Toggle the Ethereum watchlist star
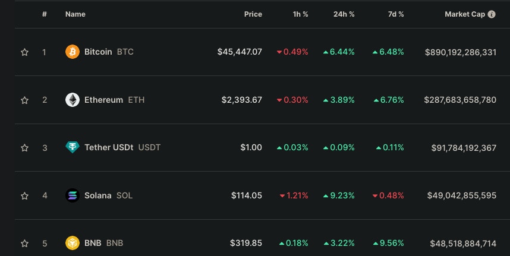The width and height of the screenshot is (510, 256). click(x=24, y=100)
